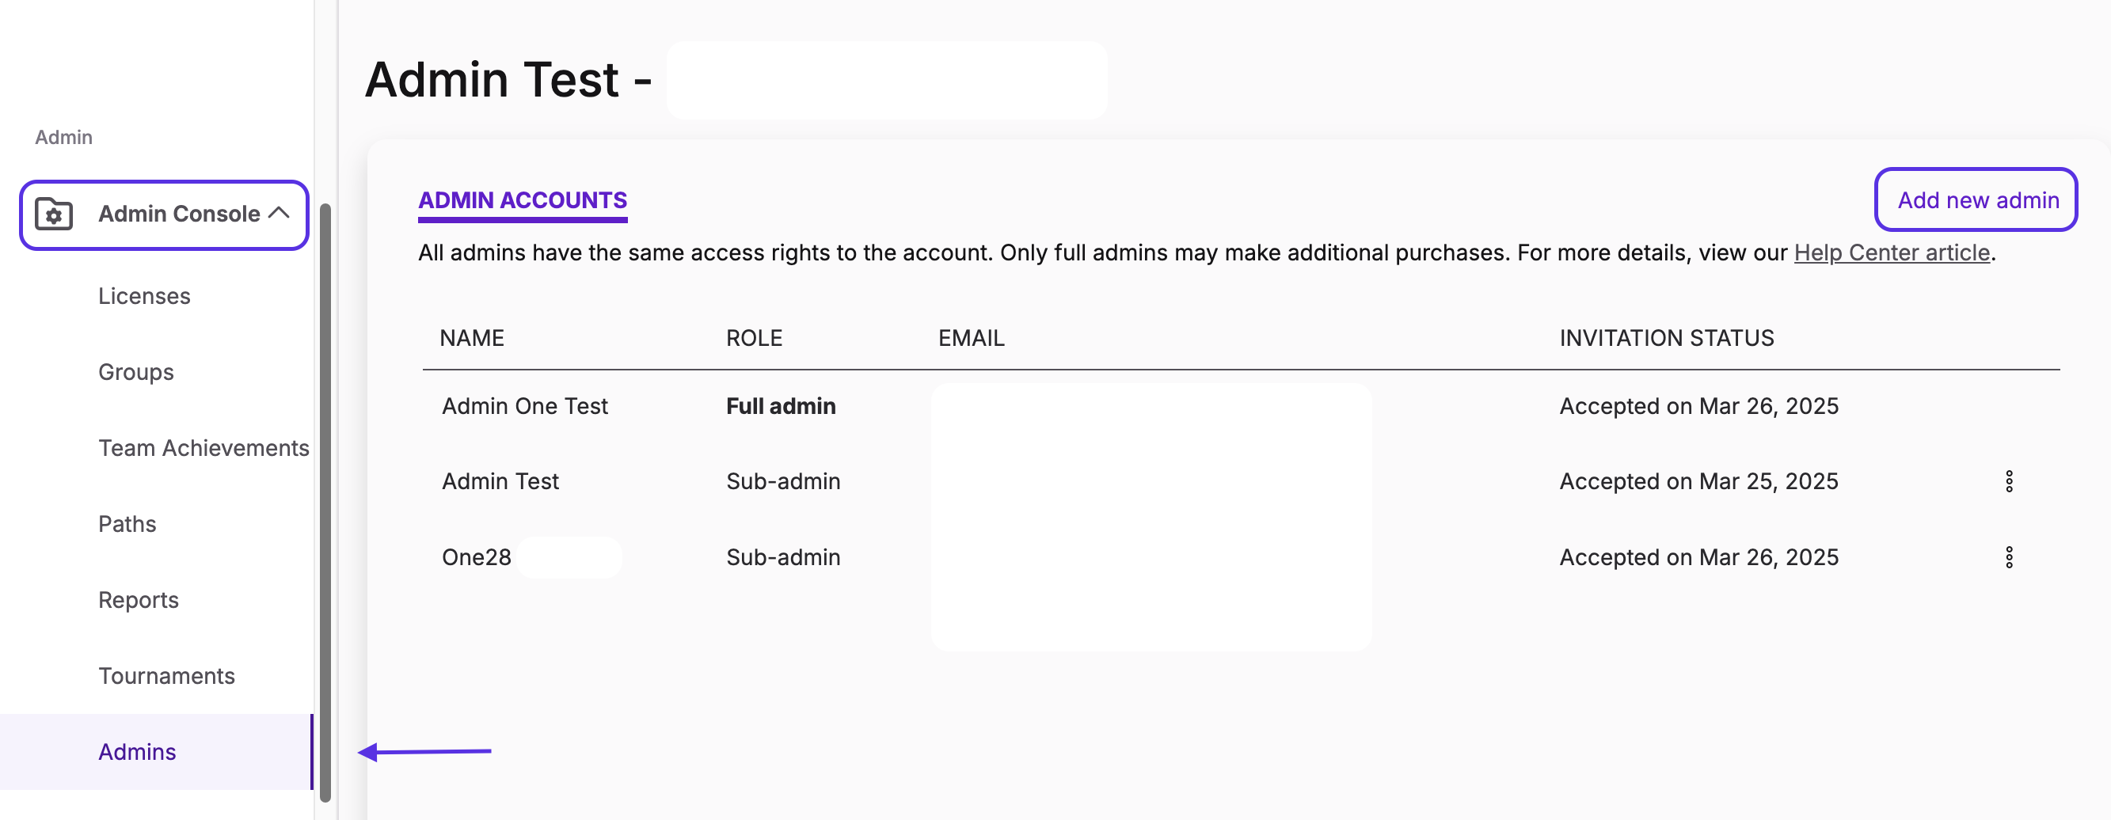Image resolution: width=2111 pixels, height=820 pixels.
Task: Click the Admin Console folder gear icon
Action: point(54,214)
